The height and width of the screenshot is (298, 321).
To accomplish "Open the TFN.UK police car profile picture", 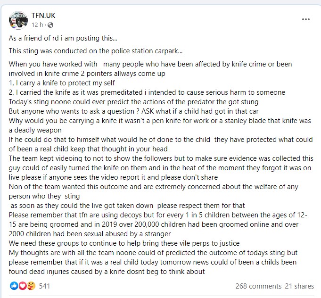I will coord(18,20).
